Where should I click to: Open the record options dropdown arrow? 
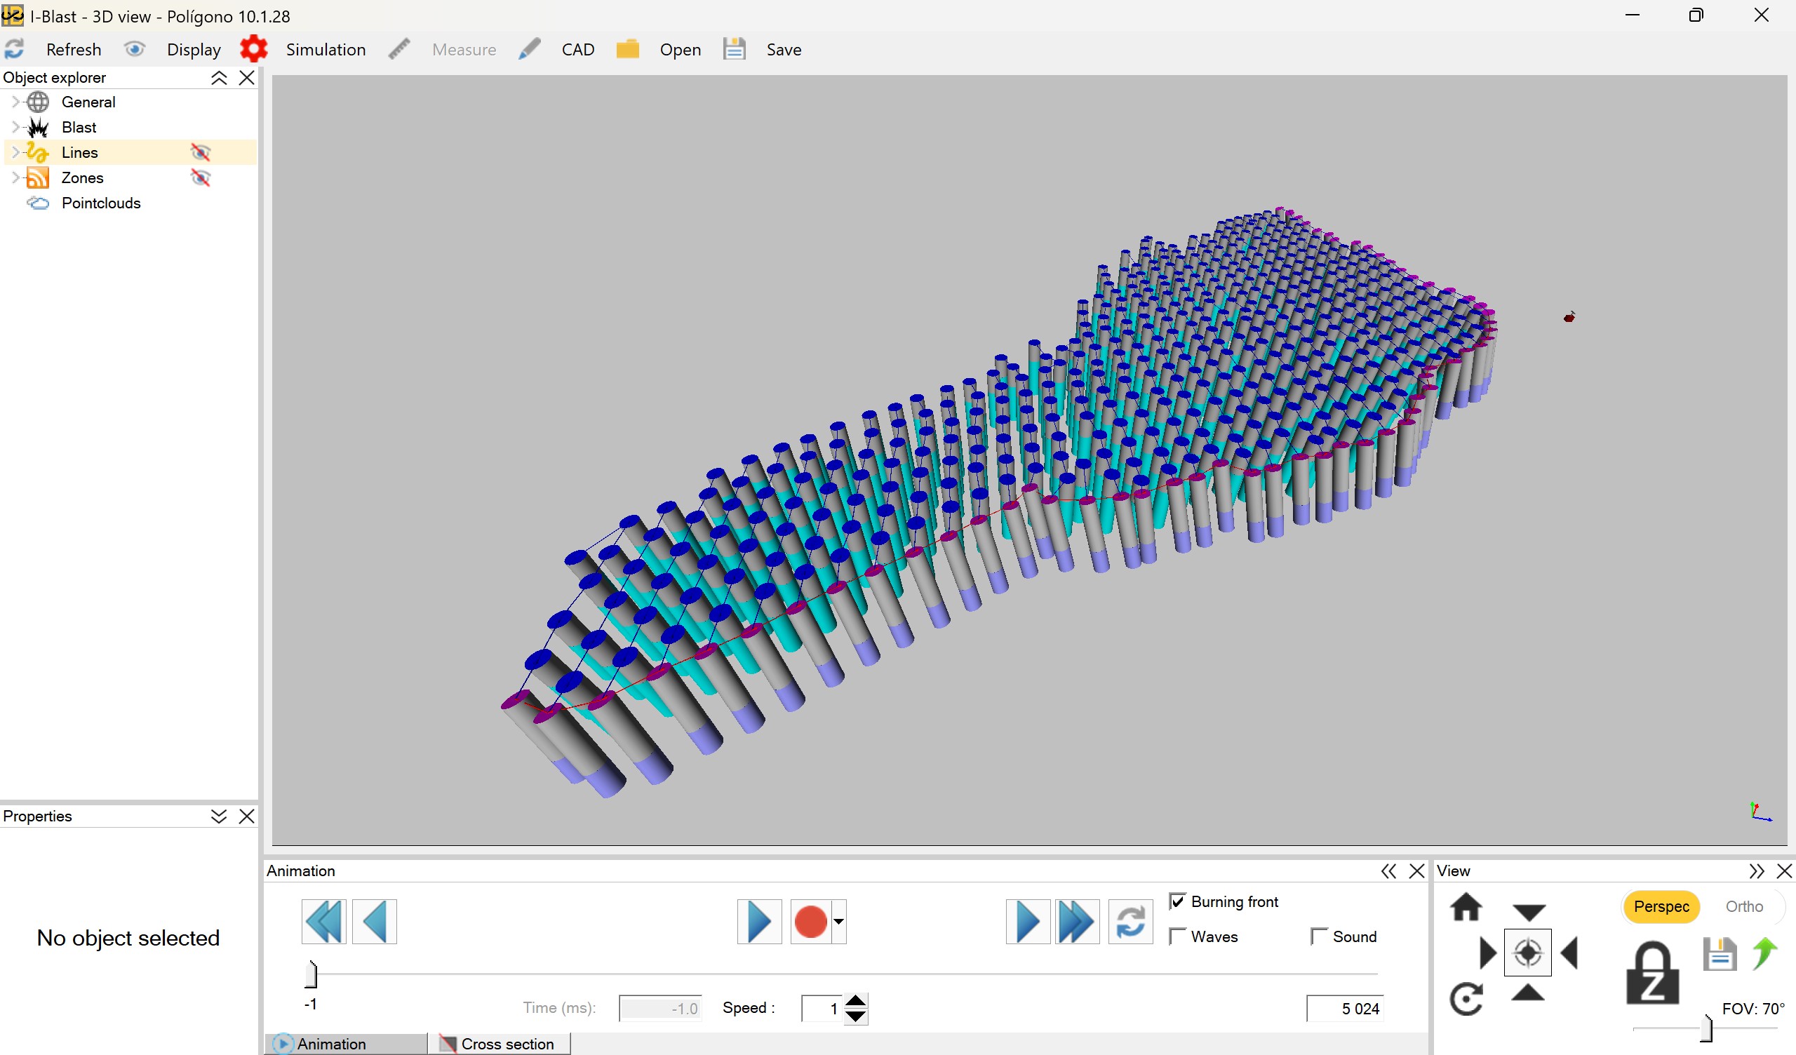pos(838,921)
